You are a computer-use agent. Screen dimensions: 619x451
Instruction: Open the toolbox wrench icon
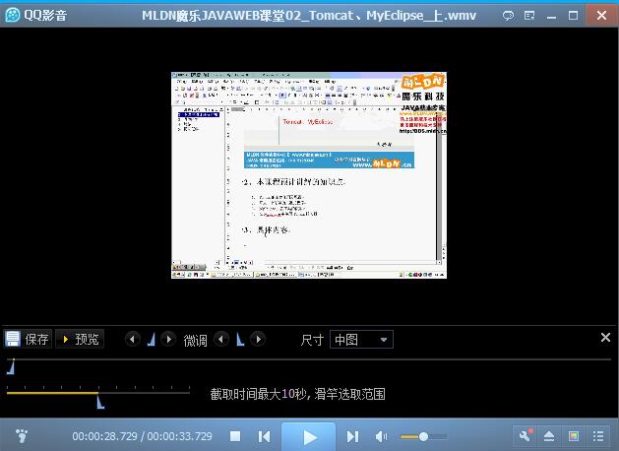pos(526,436)
